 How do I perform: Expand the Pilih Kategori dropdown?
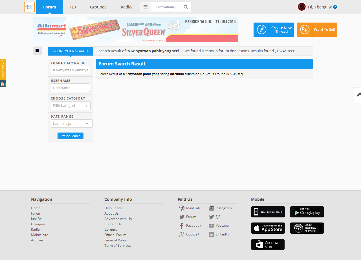click(71, 105)
